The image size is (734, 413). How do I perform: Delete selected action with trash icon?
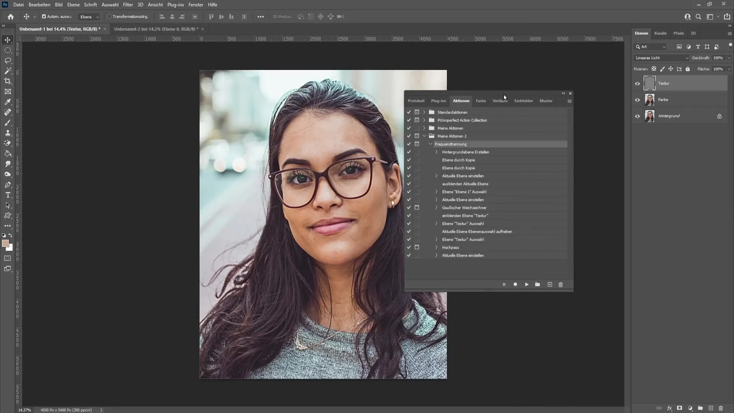click(560, 285)
